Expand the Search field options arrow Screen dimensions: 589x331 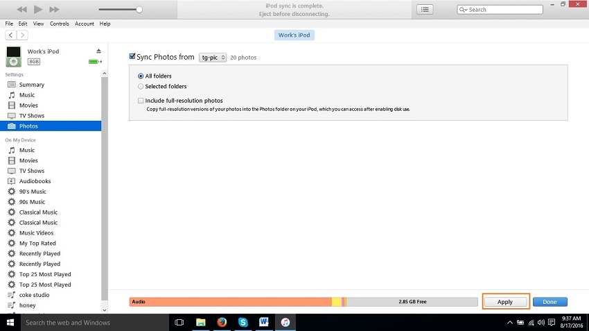pyautogui.click(x=464, y=10)
